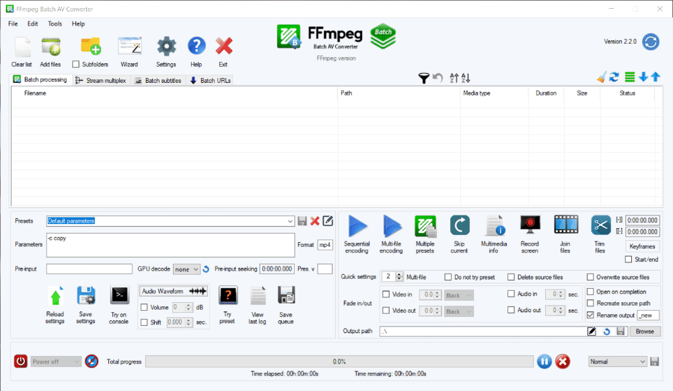Viewport: 673px width, 391px height.
Task: Enable Video in fade checkbox
Action: point(386,295)
